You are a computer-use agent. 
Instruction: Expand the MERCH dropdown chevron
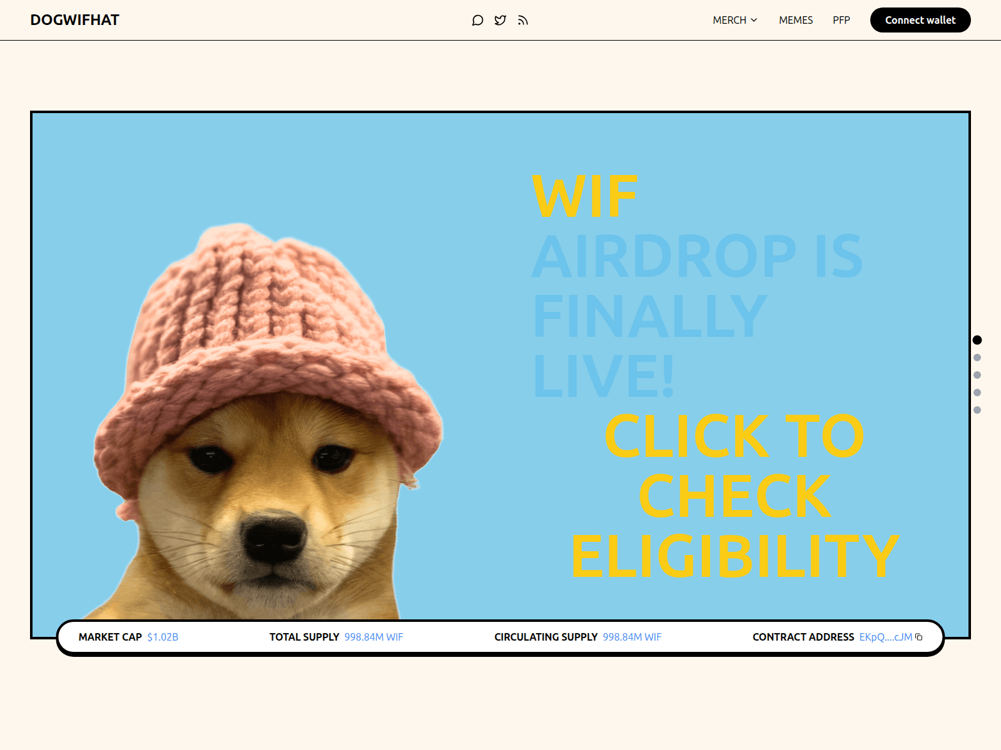coord(755,20)
